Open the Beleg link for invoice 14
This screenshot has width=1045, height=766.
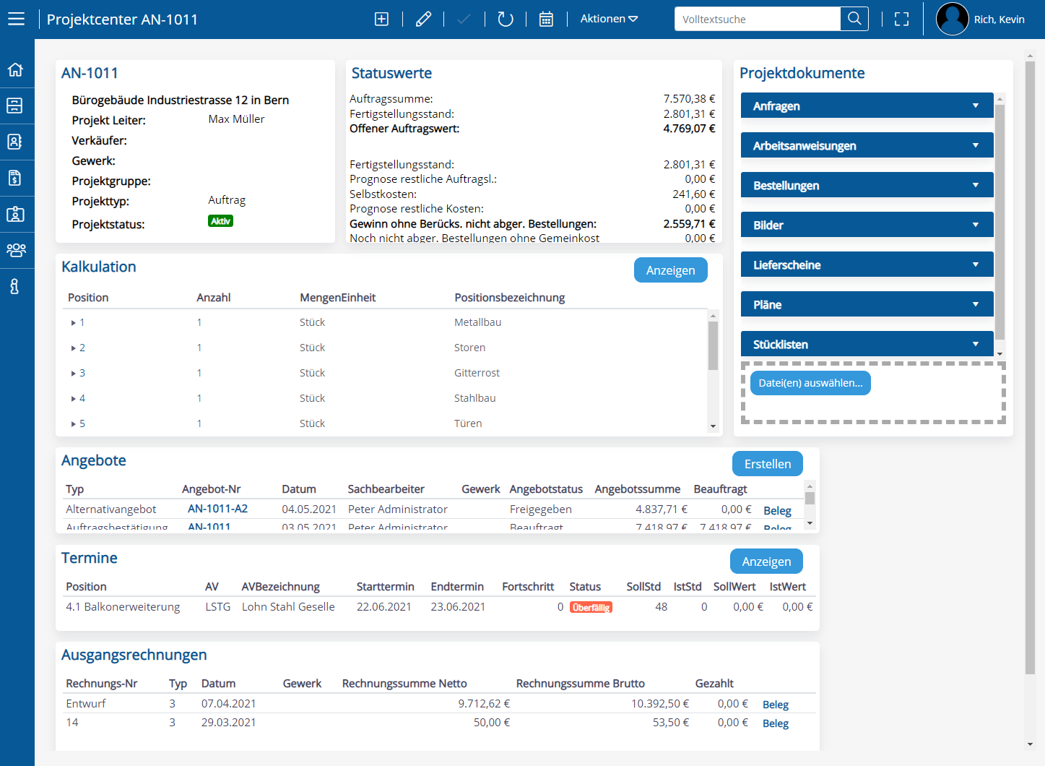(775, 722)
